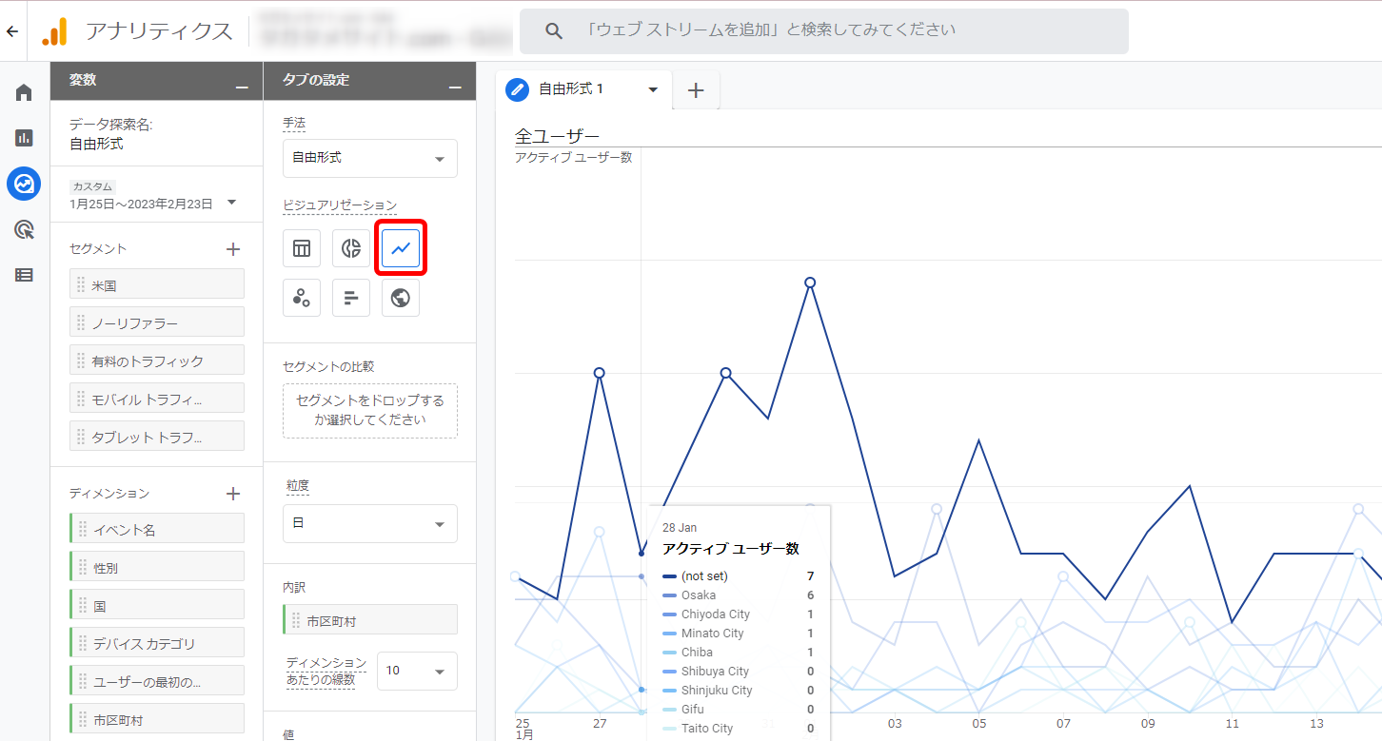Open the lines per dimension 10 dropdown
The height and width of the screenshot is (741, 1382).
click(417, 671)
